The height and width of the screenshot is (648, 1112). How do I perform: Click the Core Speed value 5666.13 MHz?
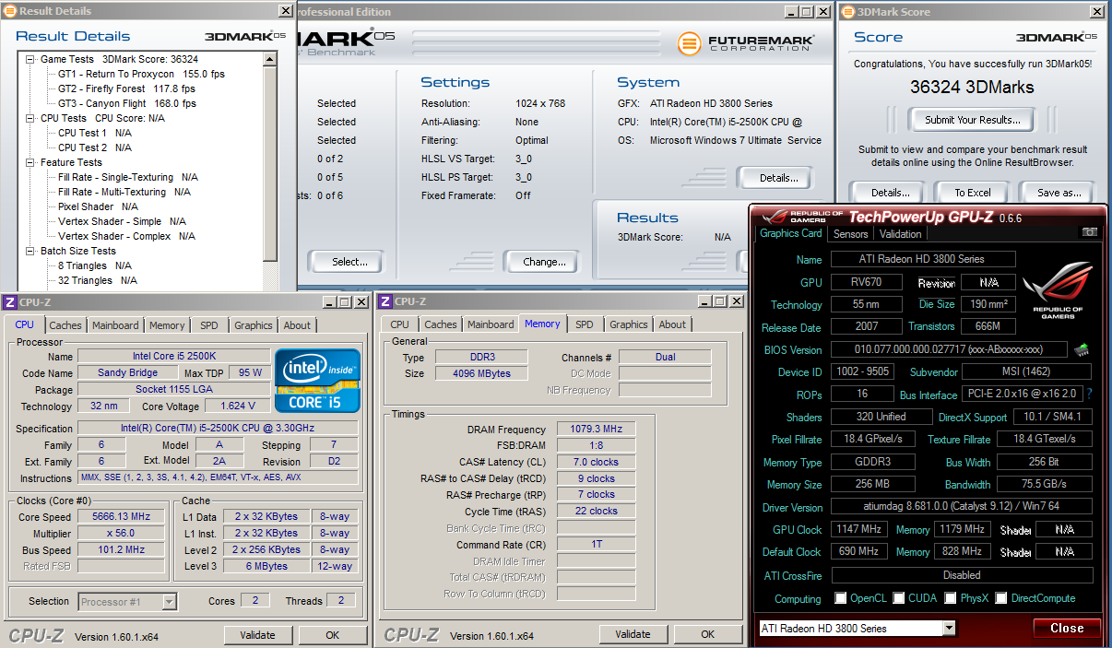tap(121, 517)
